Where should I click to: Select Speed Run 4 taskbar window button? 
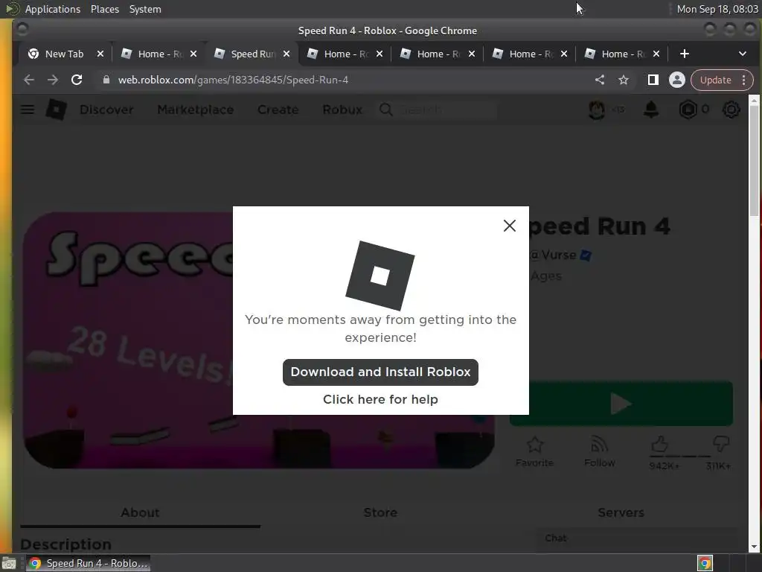[88, 563]
